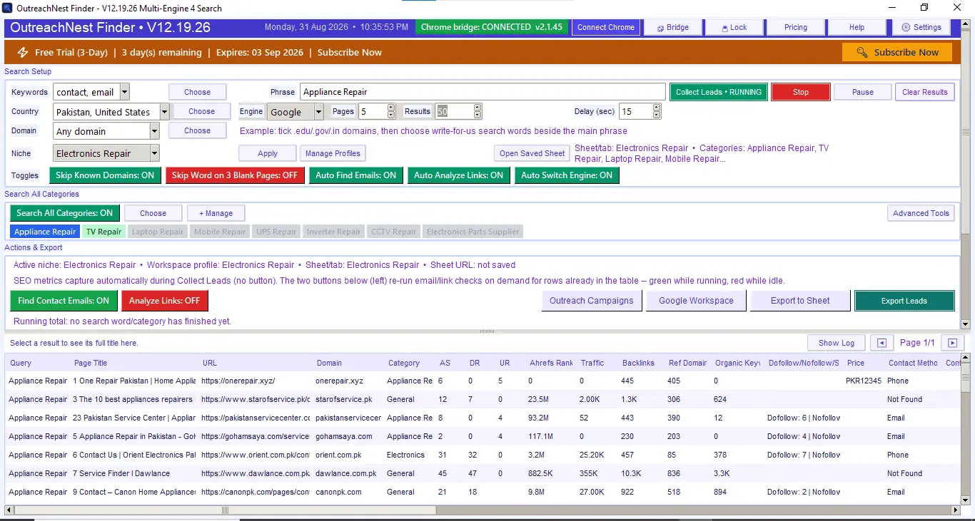Toggle Analyze Links OFF button
This screenshot has height=521, width=975.
pyautogui.click(x=165, y=301)
